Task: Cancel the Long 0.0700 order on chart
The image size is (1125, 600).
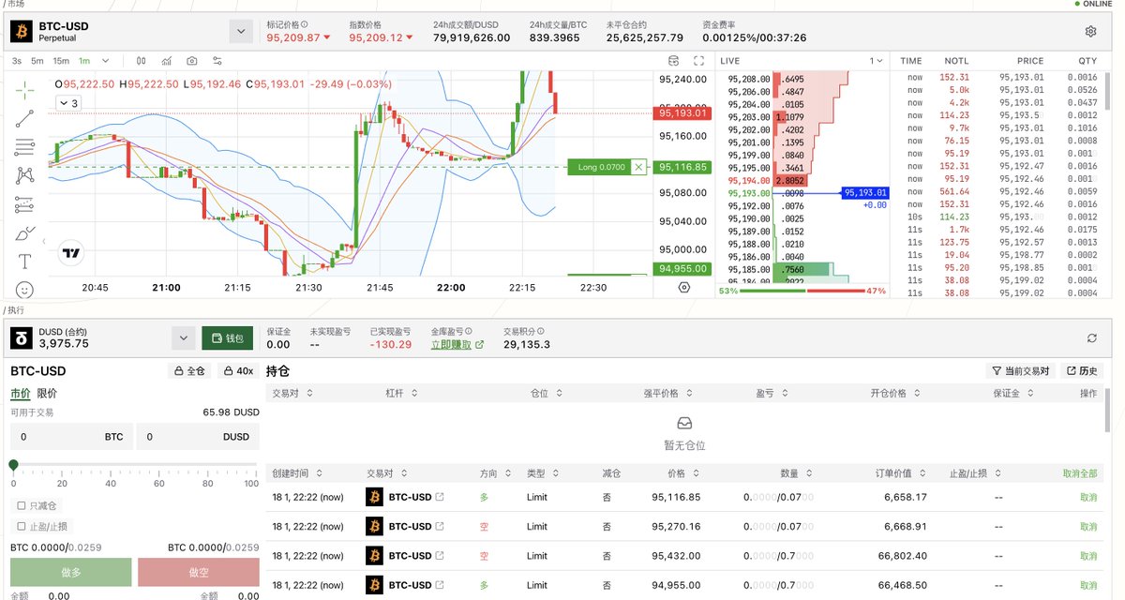Action: click(638, 167)
